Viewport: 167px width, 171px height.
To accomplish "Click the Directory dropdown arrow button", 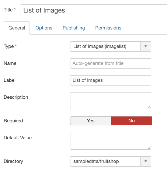I will [x=146, y=161].
